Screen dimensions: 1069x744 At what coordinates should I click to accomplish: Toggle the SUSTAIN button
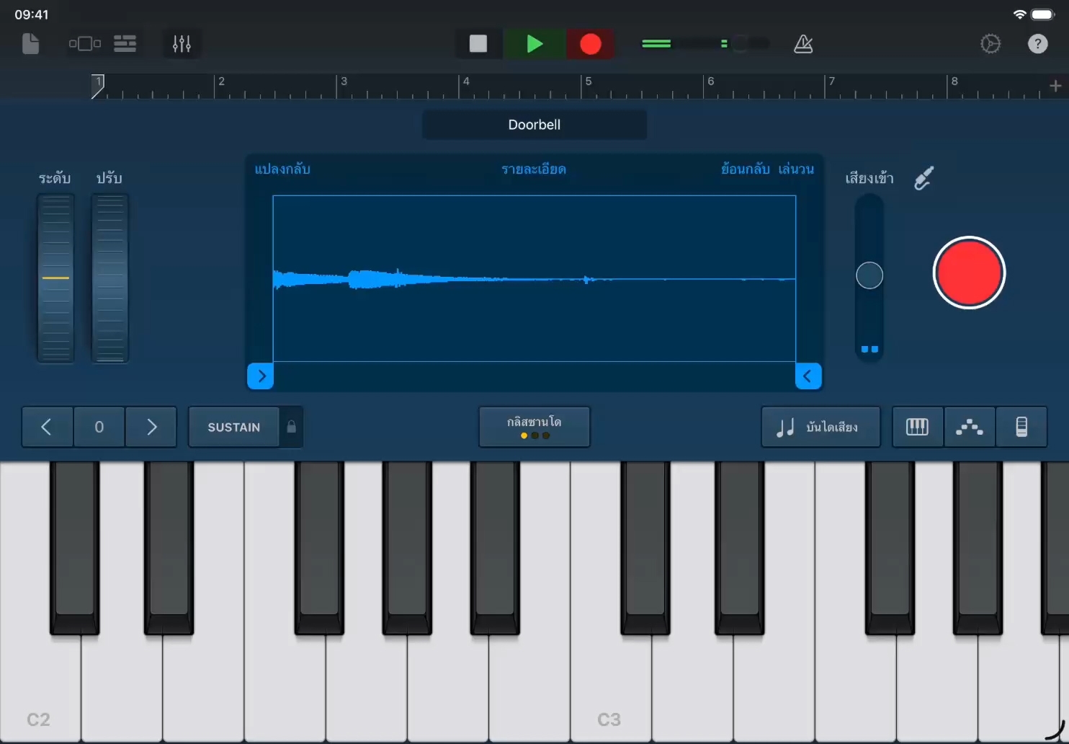(234, 428)
